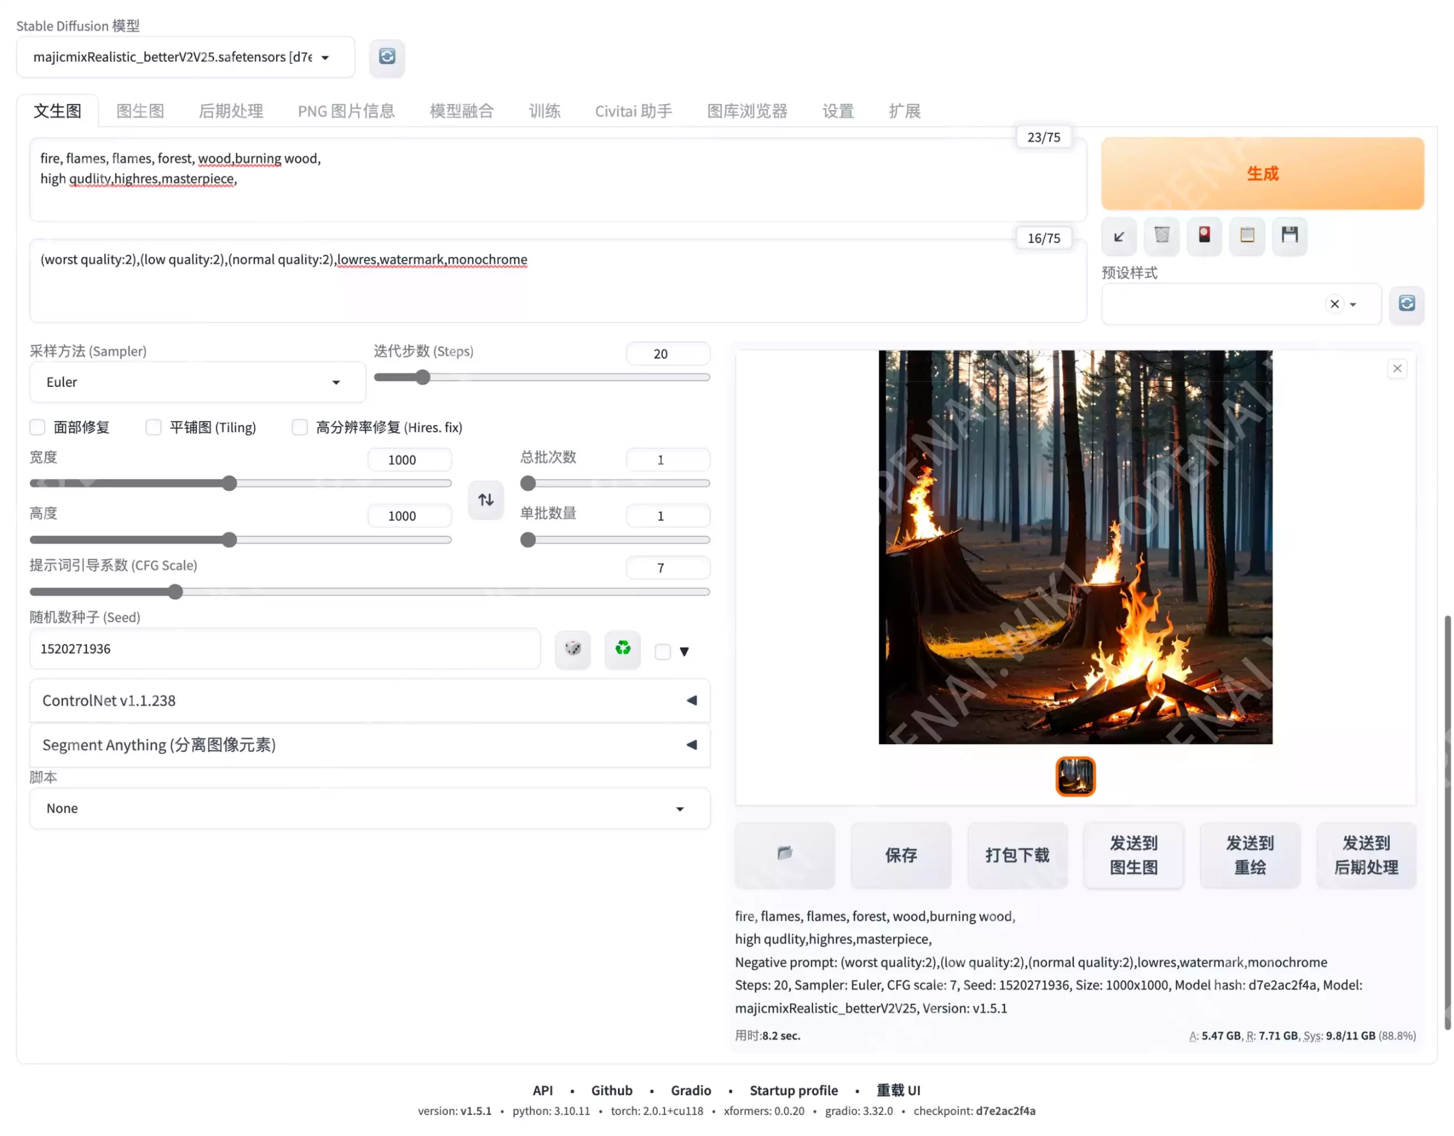Image resolution: width=1454 pixels, height=1136 pixels.
Task: Click the 重载 UI reload link
Action: click(898, 1090)
